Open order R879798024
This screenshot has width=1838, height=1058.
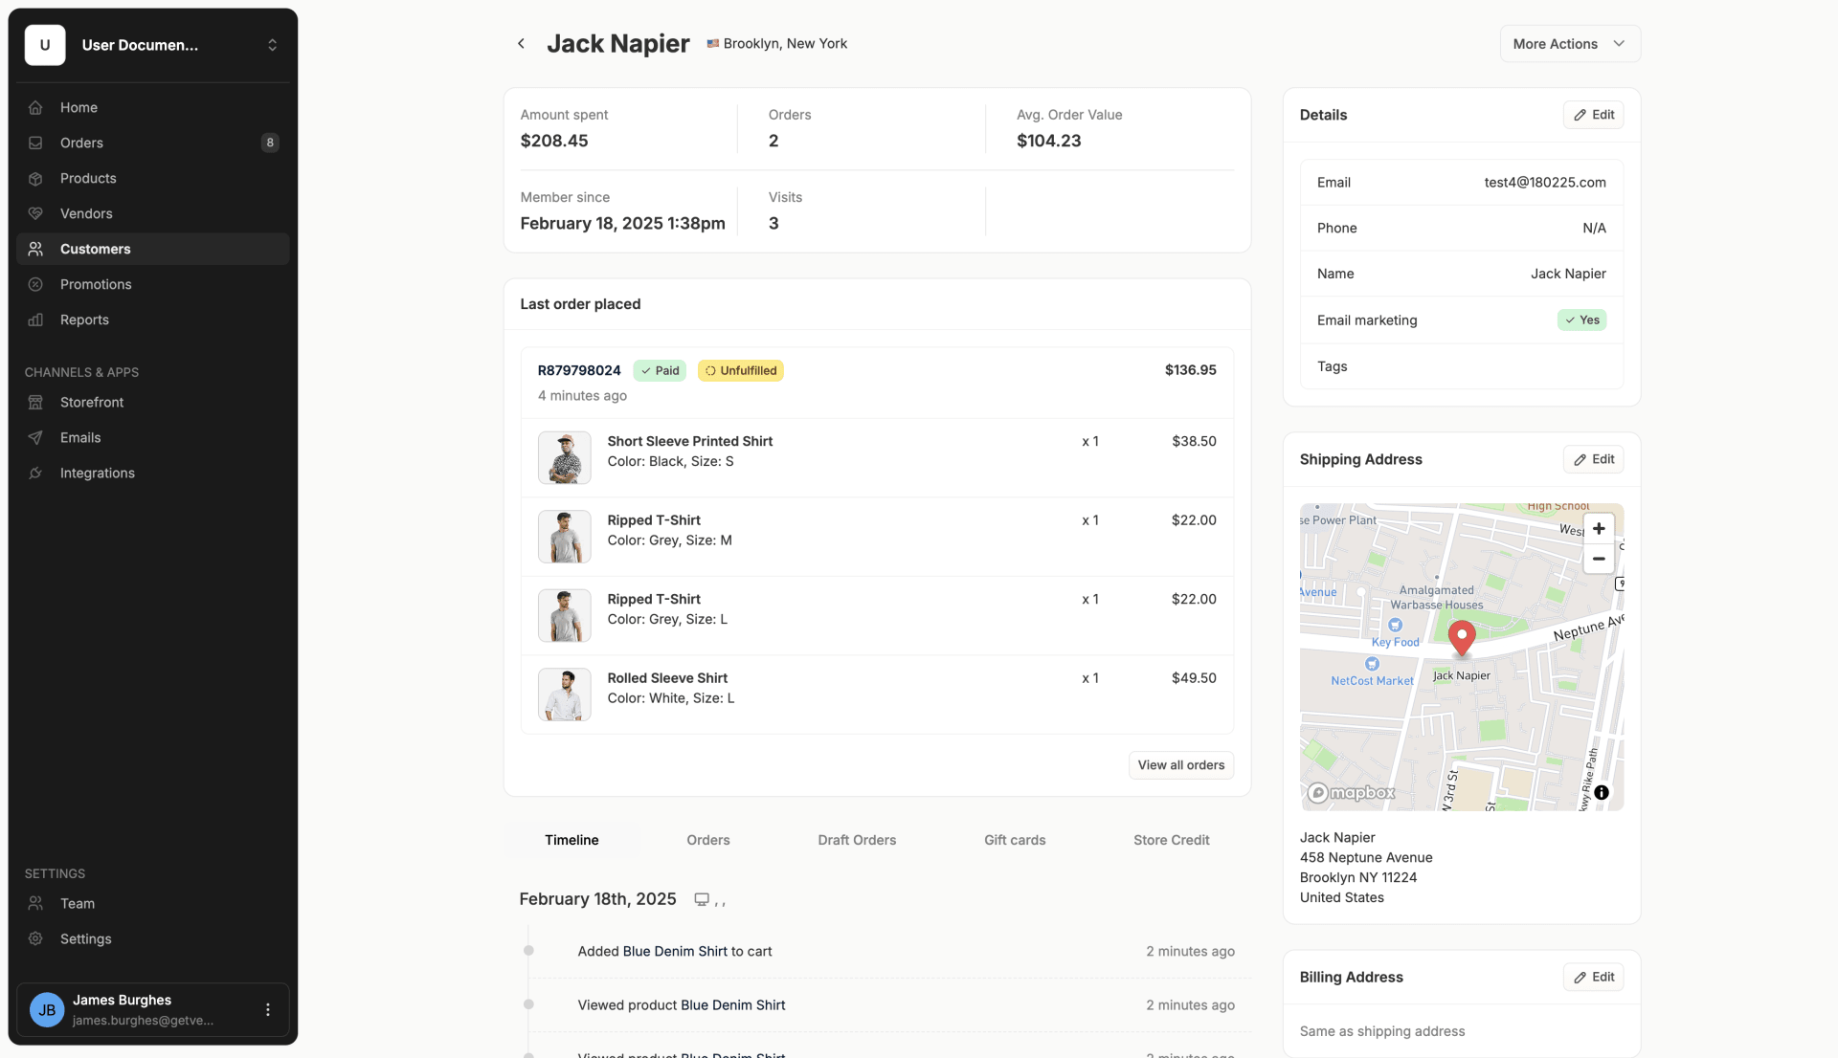579,370
